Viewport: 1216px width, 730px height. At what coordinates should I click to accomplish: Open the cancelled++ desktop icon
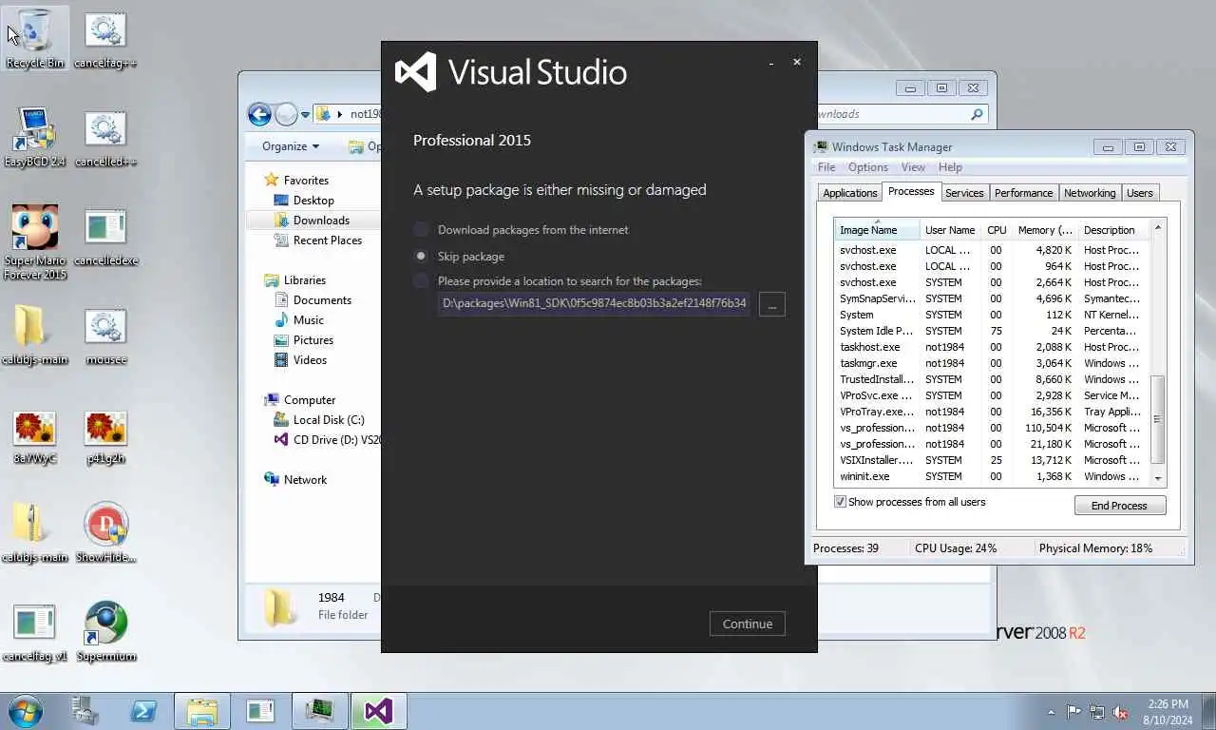pos(105,137)
